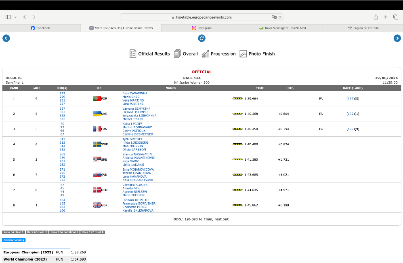Click the translate icon in address bar
The height and width of the screenshot is (263, 403).
[274, 17]
